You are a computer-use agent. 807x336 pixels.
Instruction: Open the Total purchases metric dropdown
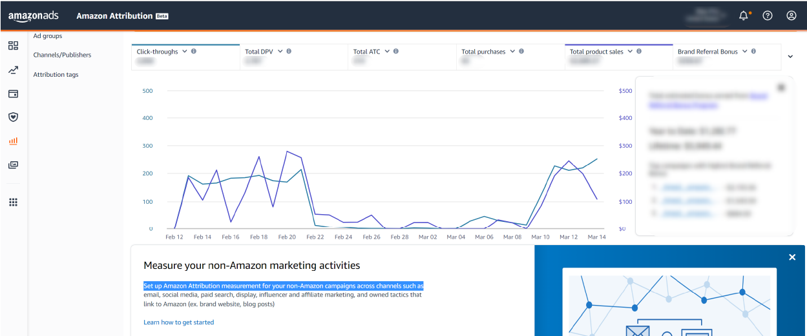512,51
